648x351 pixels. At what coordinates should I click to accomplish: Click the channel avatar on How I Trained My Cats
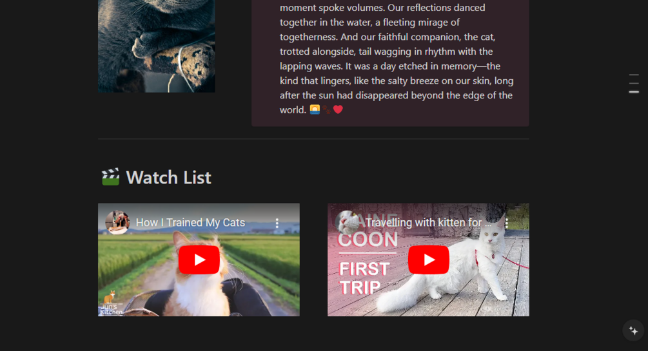pyautogui.click(x=117, y=223)
